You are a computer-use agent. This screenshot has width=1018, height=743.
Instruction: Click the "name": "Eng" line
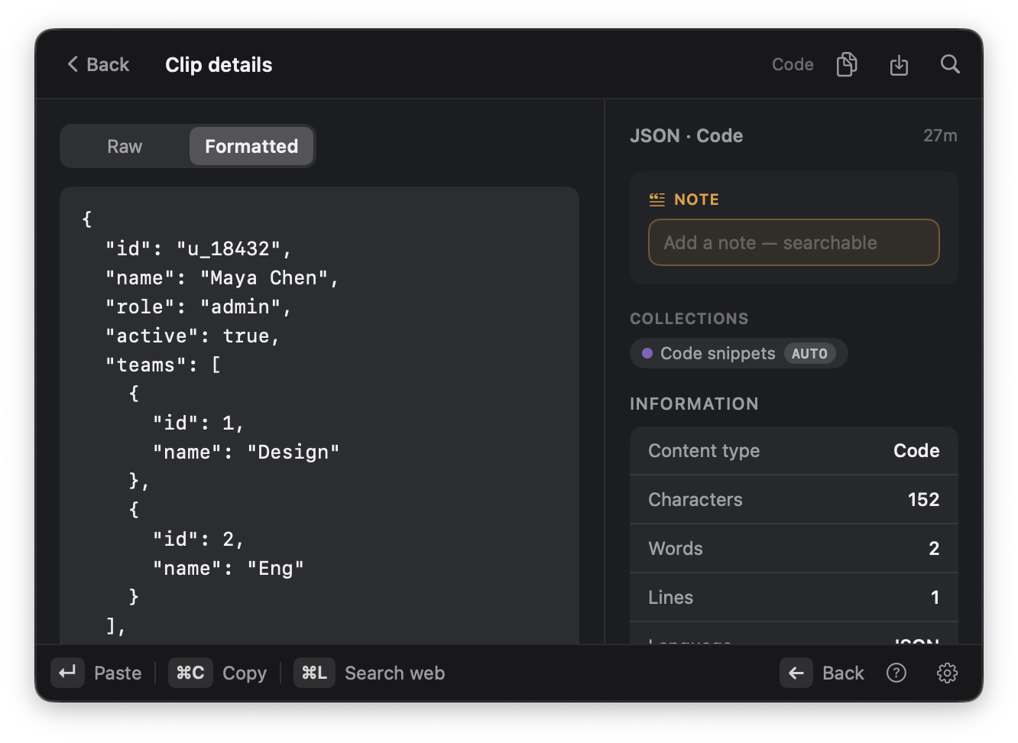tap(229, 569)
